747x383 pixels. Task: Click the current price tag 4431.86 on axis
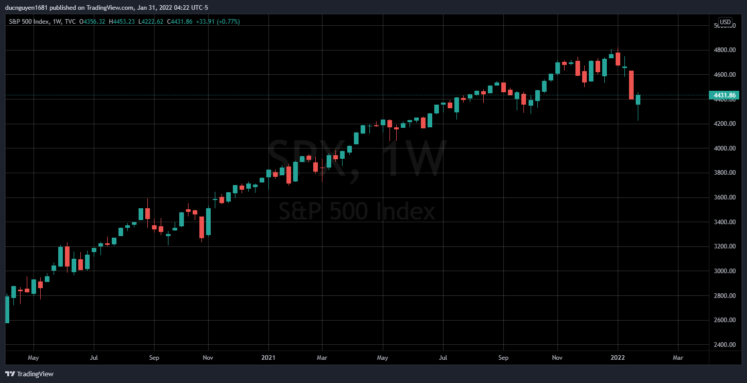coord(724,95)
